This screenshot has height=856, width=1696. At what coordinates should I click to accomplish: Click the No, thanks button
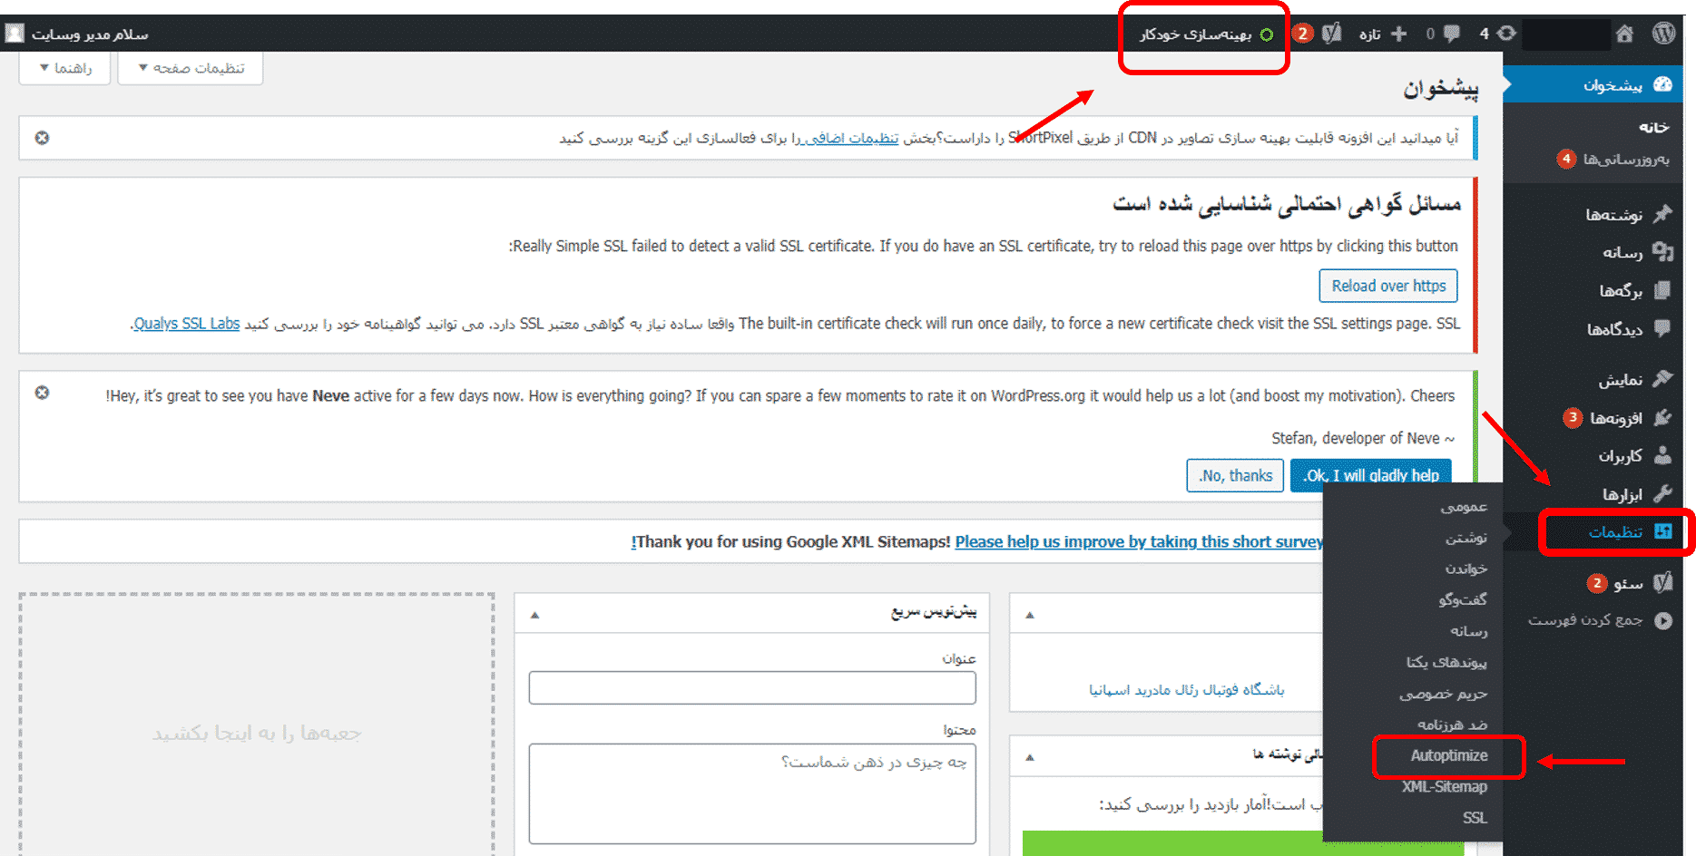coord(1235,475)
